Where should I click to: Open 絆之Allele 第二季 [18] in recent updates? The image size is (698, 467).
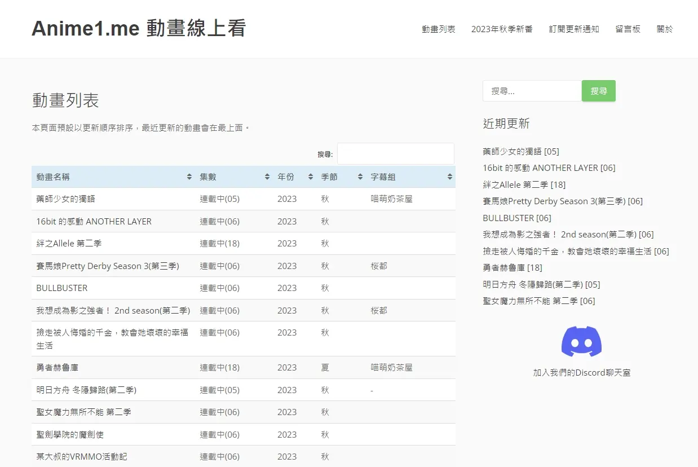pyautogui.click(x=524, y=184)
